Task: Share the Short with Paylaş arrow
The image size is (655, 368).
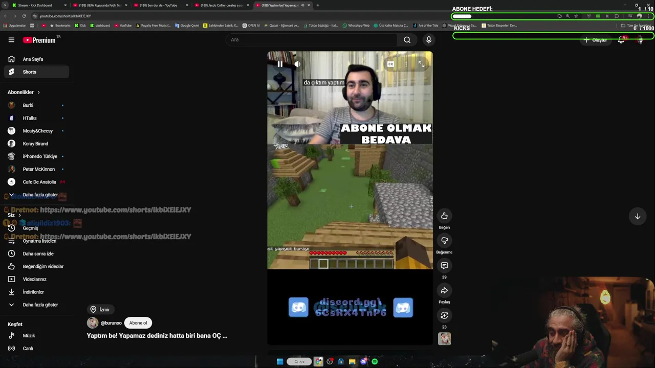Action: click(x=444, y=290)
